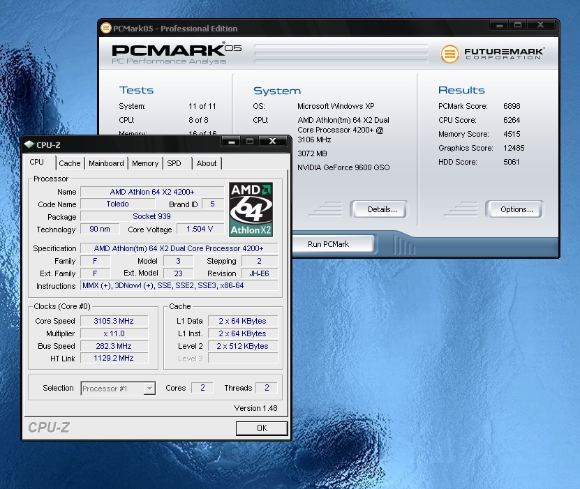
Task: Click the OS value Microsoft Windows XP
Action: point(336,106)
